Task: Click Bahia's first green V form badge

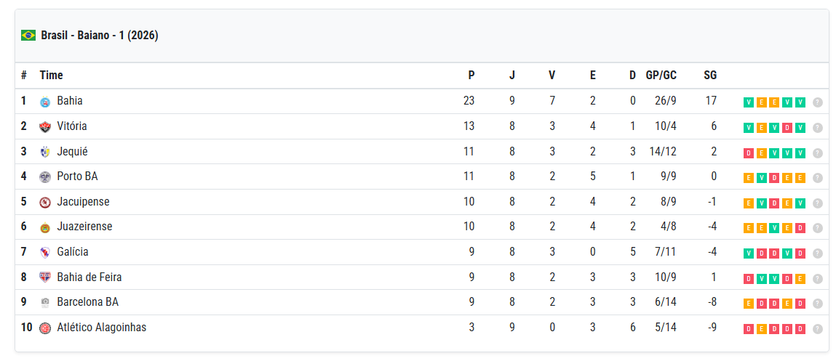Action: click(748, 102)
